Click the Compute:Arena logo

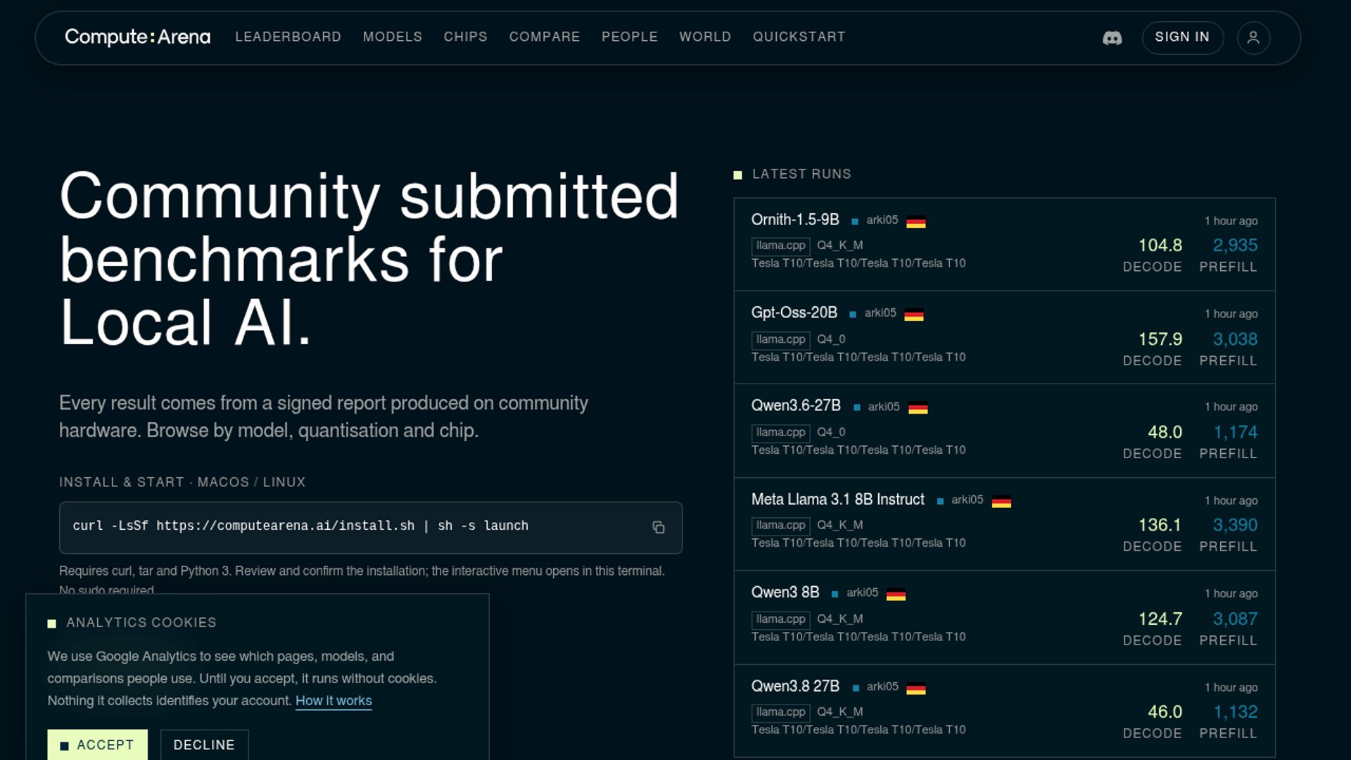click(x=137, y=37)
